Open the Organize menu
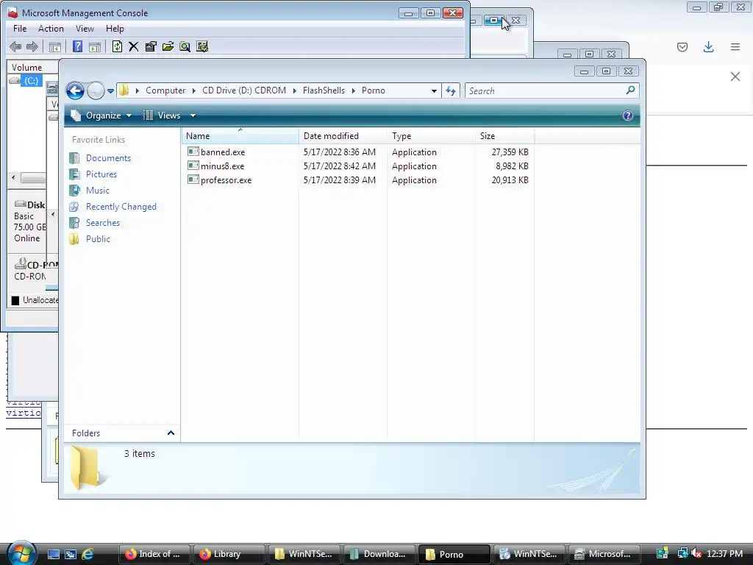The height and width of the screenshot is (565, 753). click(101, 116)
